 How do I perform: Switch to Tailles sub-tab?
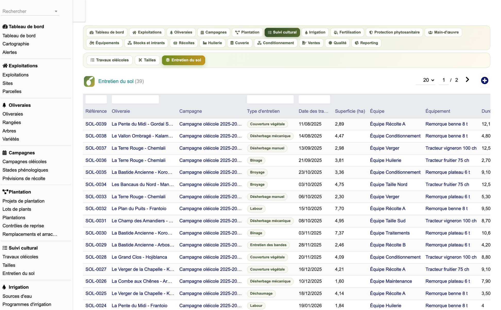[x=147, y=60]
